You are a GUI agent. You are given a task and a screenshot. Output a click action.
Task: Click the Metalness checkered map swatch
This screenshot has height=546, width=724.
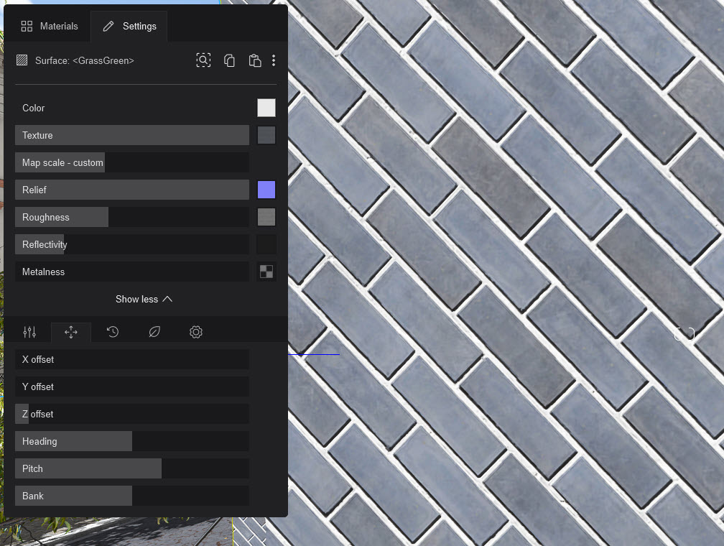[266, 272]
